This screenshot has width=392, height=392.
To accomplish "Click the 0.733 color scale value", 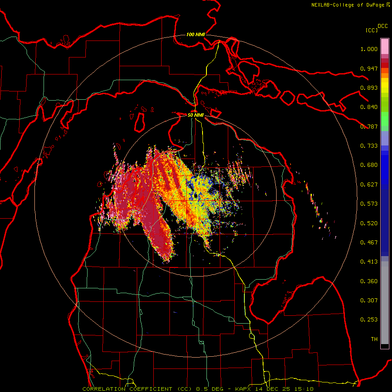I will pyautogui.click(x=369, y=146).
